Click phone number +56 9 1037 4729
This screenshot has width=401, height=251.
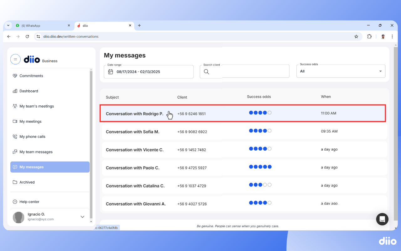192,186
